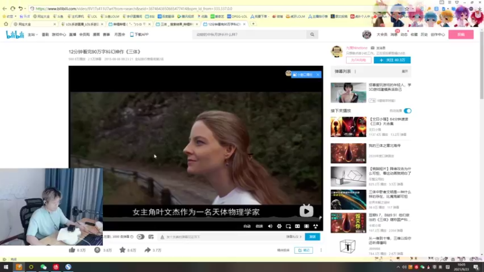Open the 自动 quality selector
Viewport: 484px width, 272px height.
tap(247, 226)
